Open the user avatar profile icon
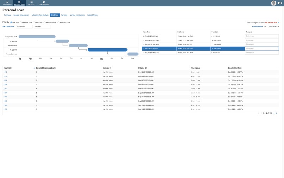284x178 pixels. (x=273, y=3)
